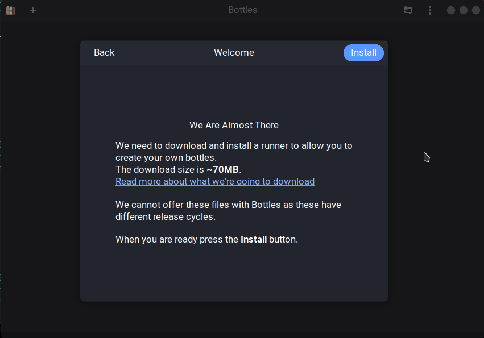484x338 pixels.
Task: Click the Bottles title in the header bar
Action: point(242,10)
